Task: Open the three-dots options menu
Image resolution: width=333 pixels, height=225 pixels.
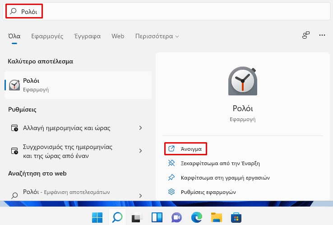Action: point(322,35)
